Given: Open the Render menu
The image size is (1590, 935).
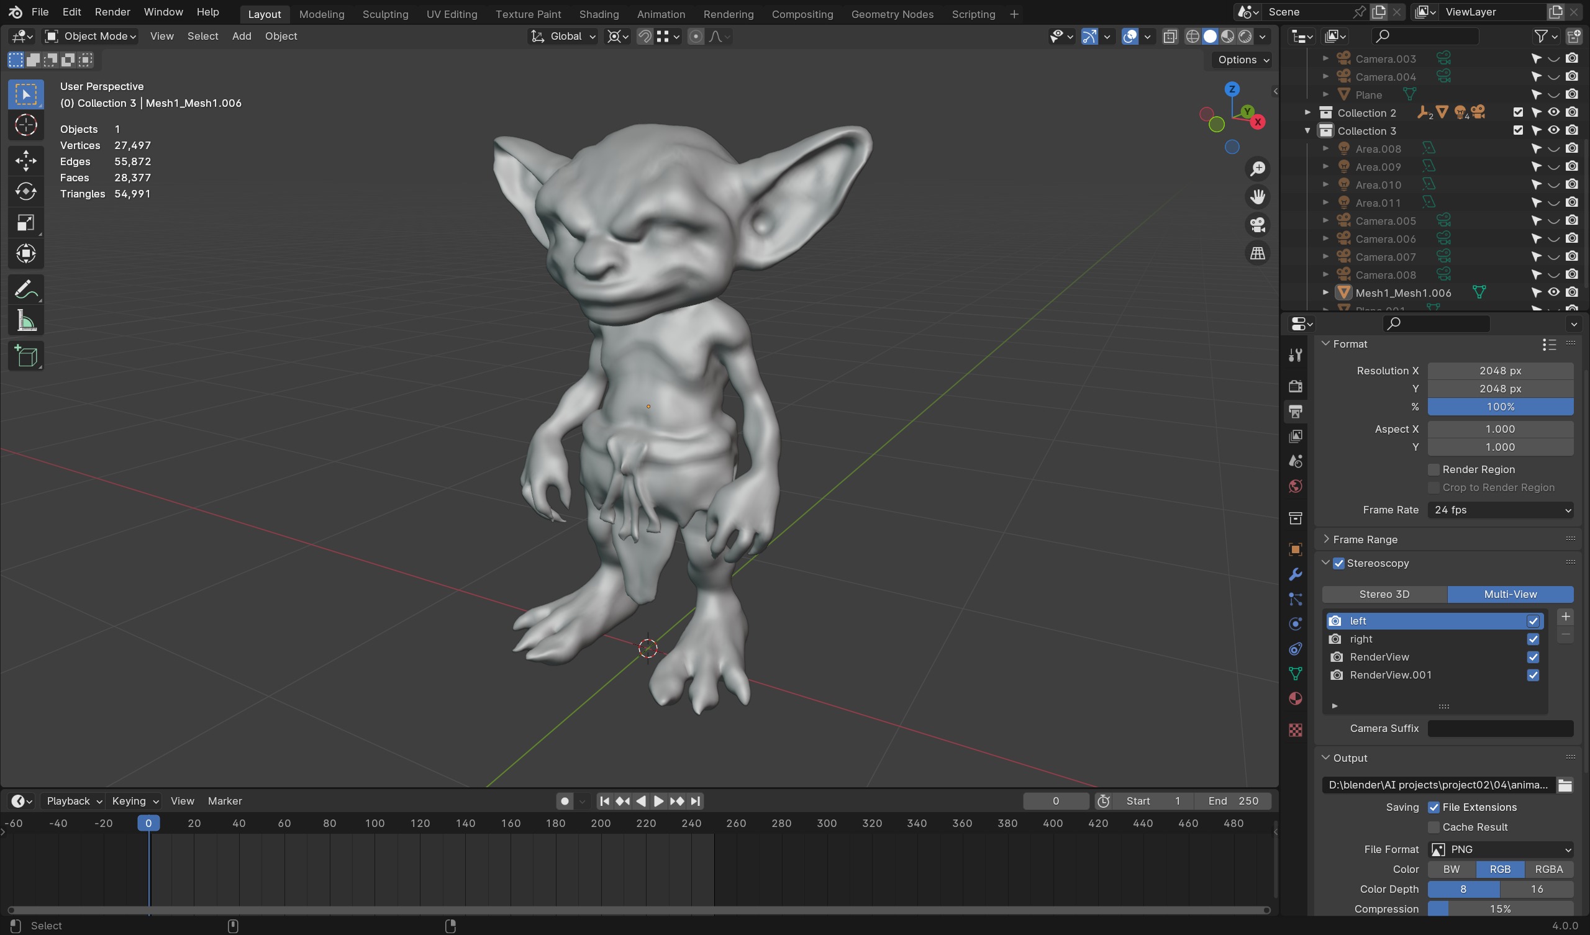Looking at the screenshot, I should pos(112,12).
